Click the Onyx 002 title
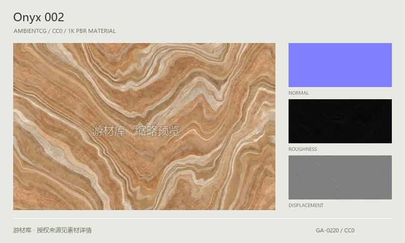The width and height of the screenshot is (405, 243). tap(38, 17)
